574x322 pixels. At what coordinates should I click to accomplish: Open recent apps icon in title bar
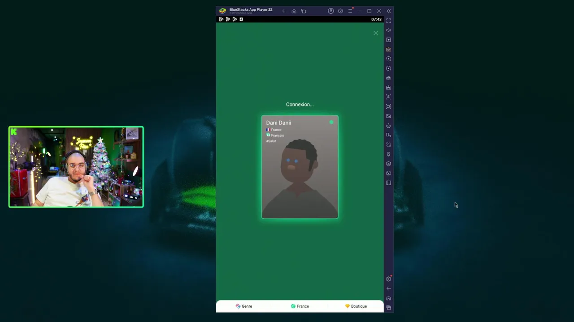(304, 11)
